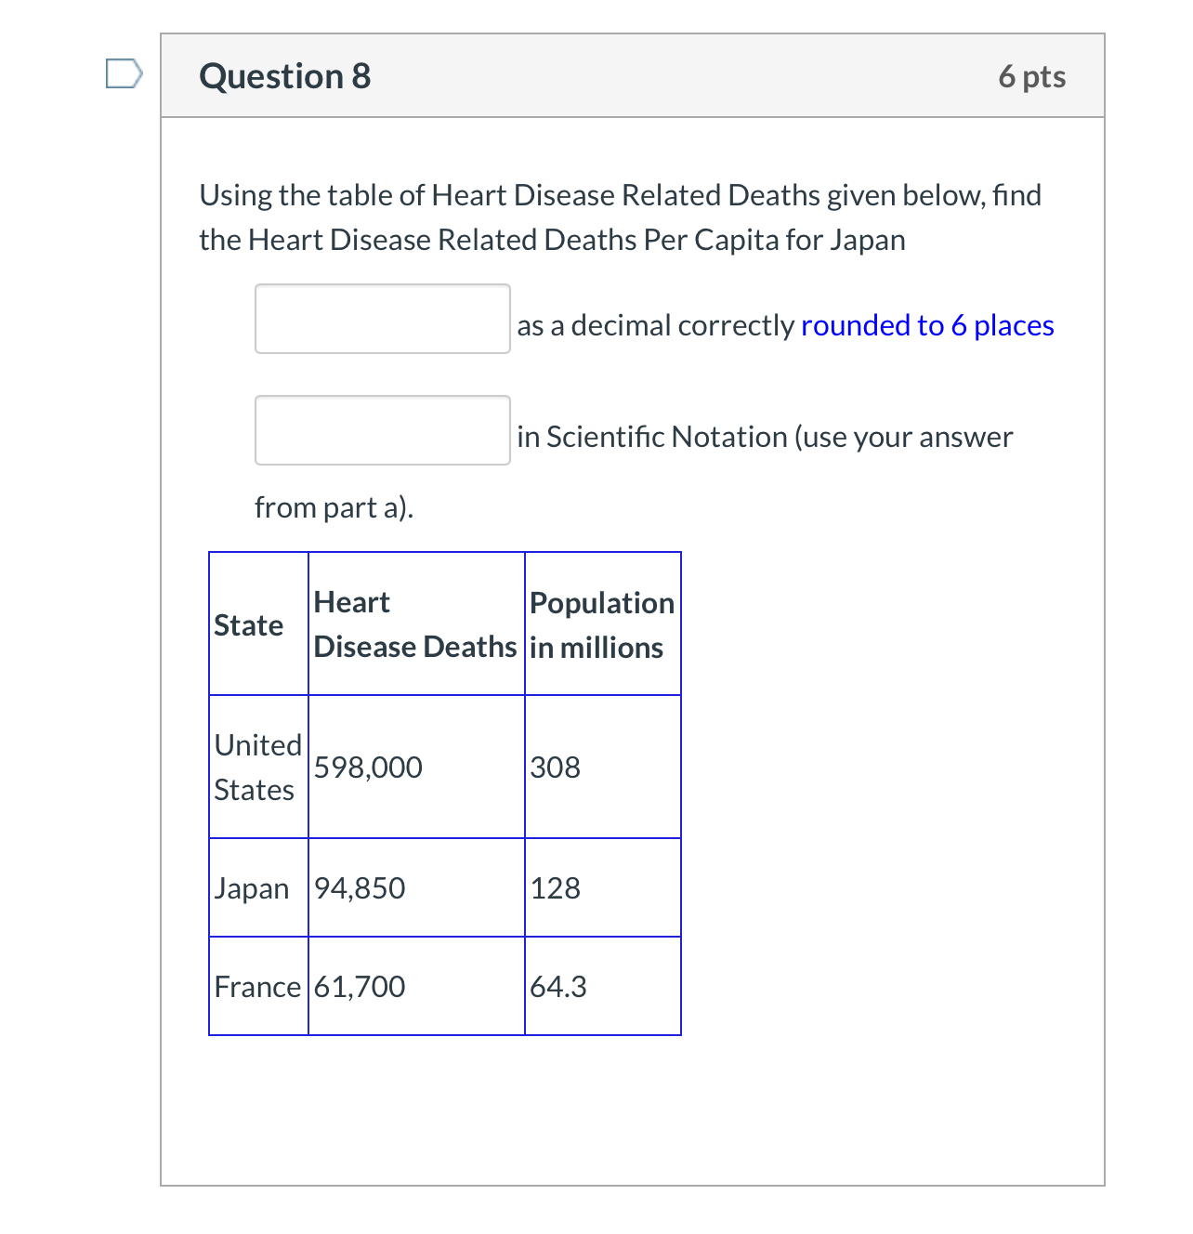The width and height of the screenshot is (1193, 1234).
Task: Click Japan's 128 population value
Action: (555, 888)
